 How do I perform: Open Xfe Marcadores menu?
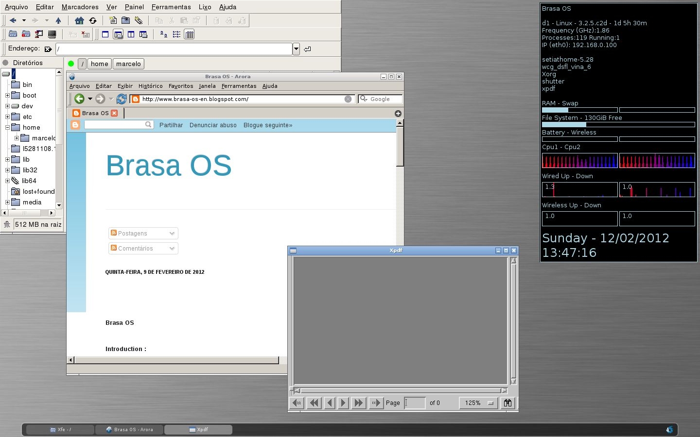point(80,7)
